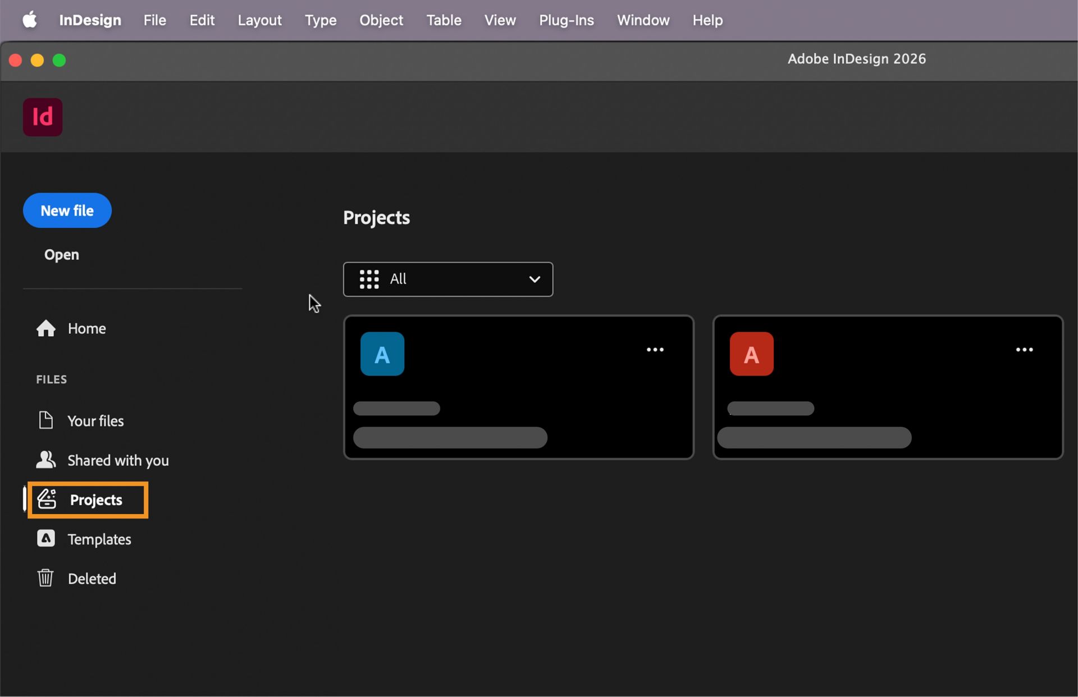The image size is (1078, 697).
Task: Open the Plug-Ins menu
Action: (566, 20)
